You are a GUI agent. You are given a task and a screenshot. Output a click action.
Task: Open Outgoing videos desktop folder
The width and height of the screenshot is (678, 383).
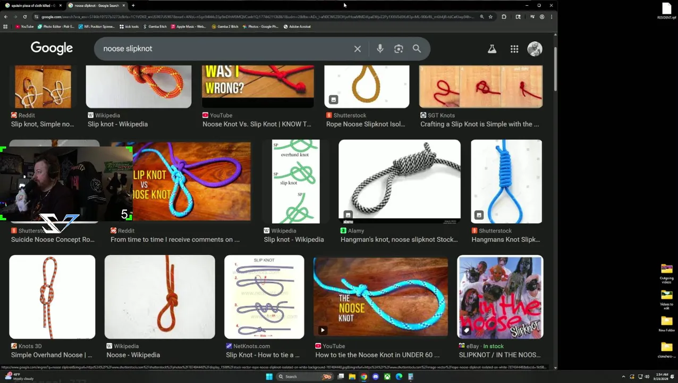[x=667, y=273]
